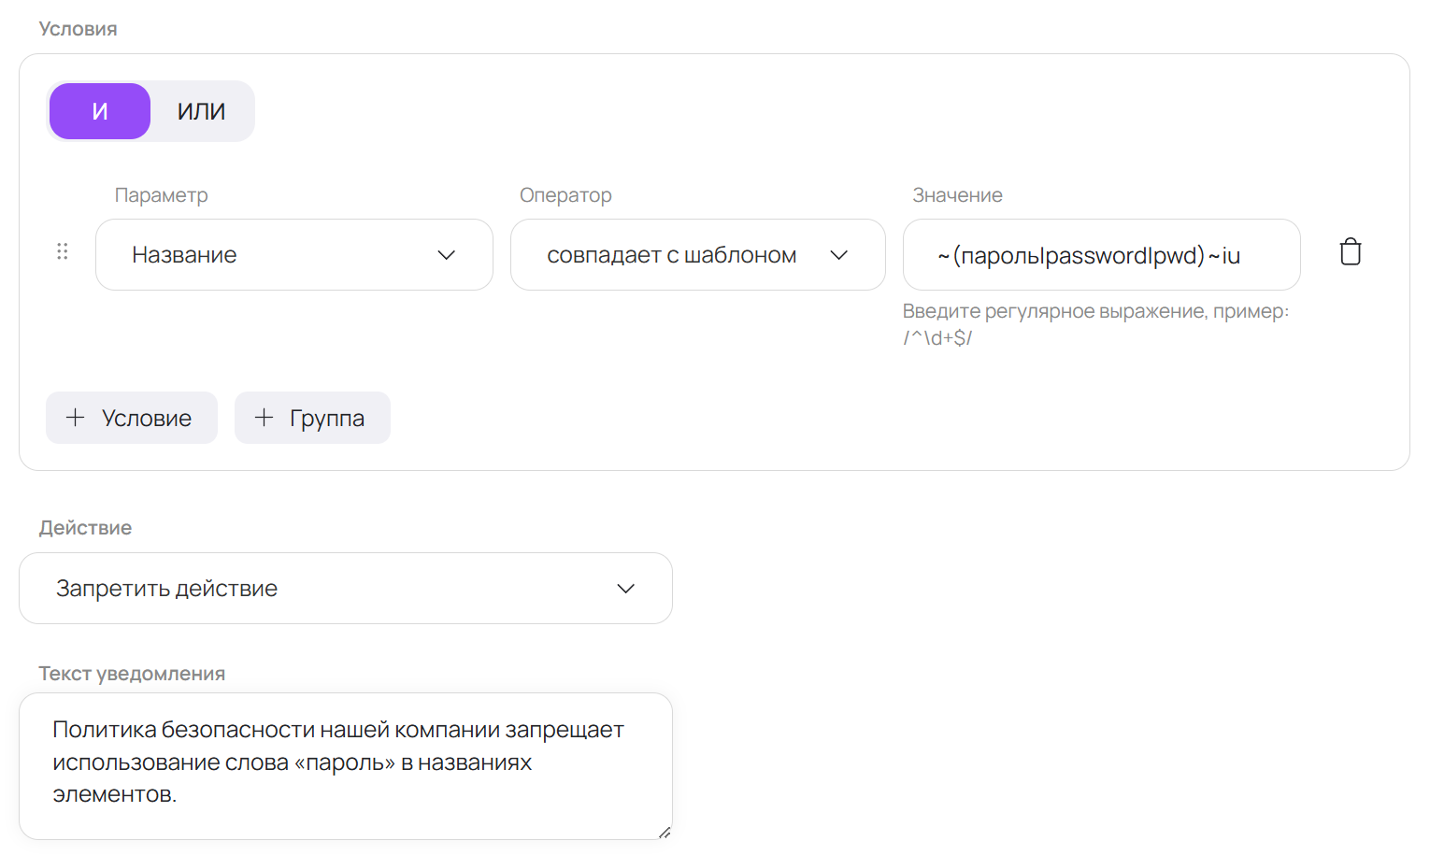Image resolution: width=1430 pixels, height=855 pixels.
Task: Click the plus icon on the Группа button
Action: (264, 418)
